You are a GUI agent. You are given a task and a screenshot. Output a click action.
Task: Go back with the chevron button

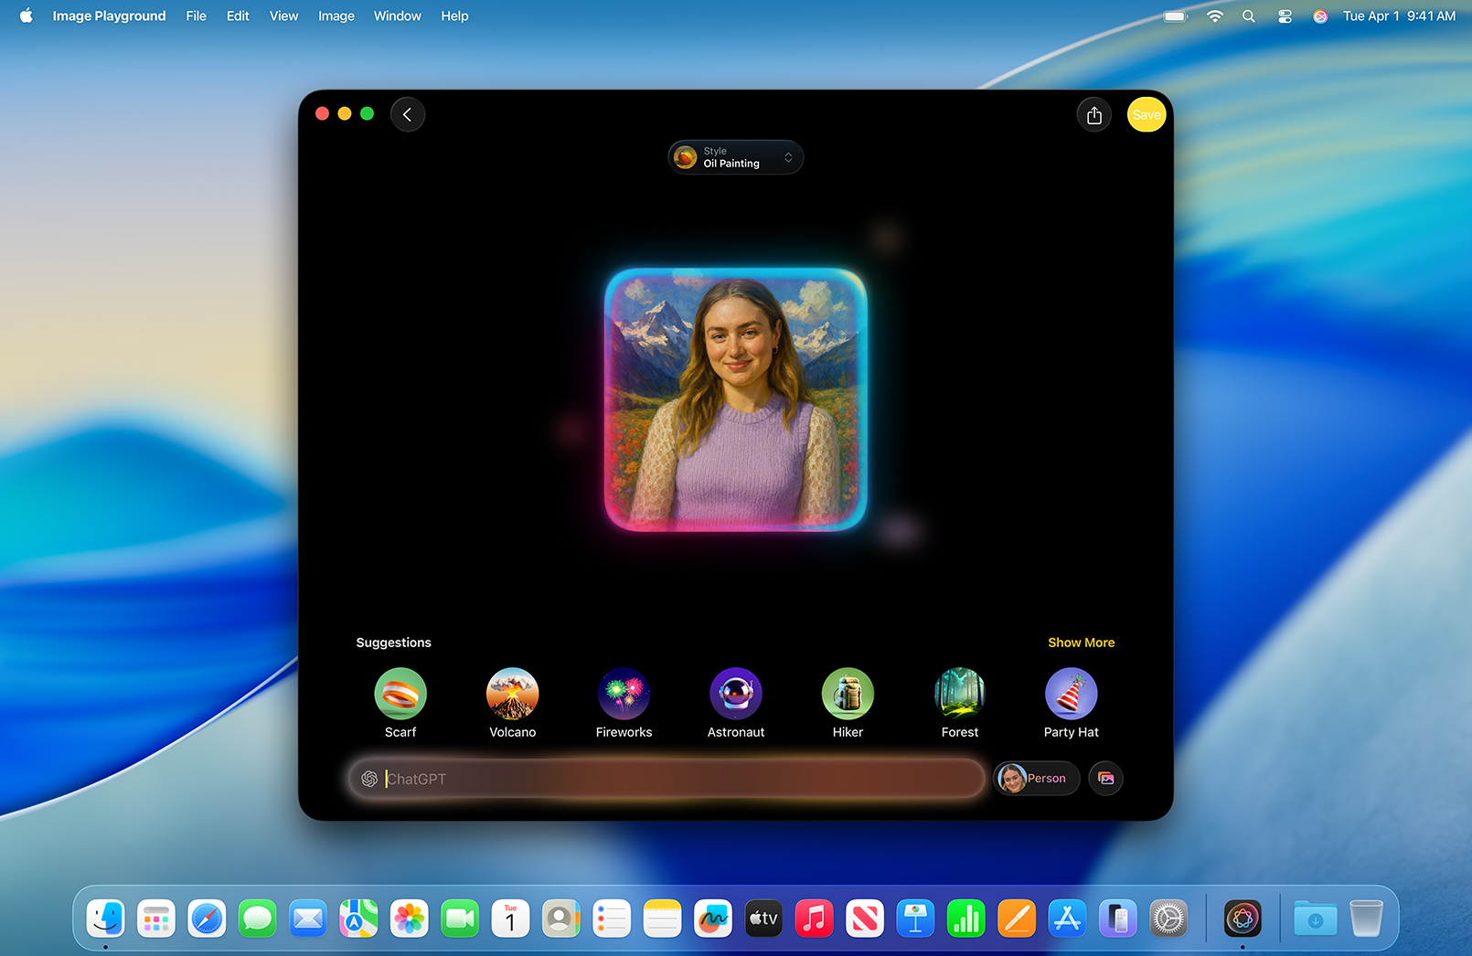click(x=408, y=115)
